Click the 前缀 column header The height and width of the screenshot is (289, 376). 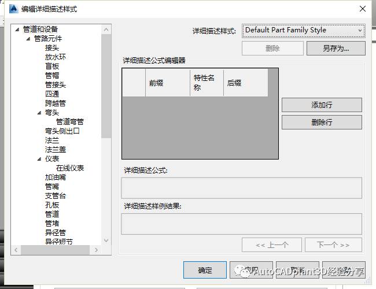pyautogui.click(x=156, y=83)
